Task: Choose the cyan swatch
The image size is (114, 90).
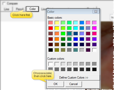Action: coord(76,28)
